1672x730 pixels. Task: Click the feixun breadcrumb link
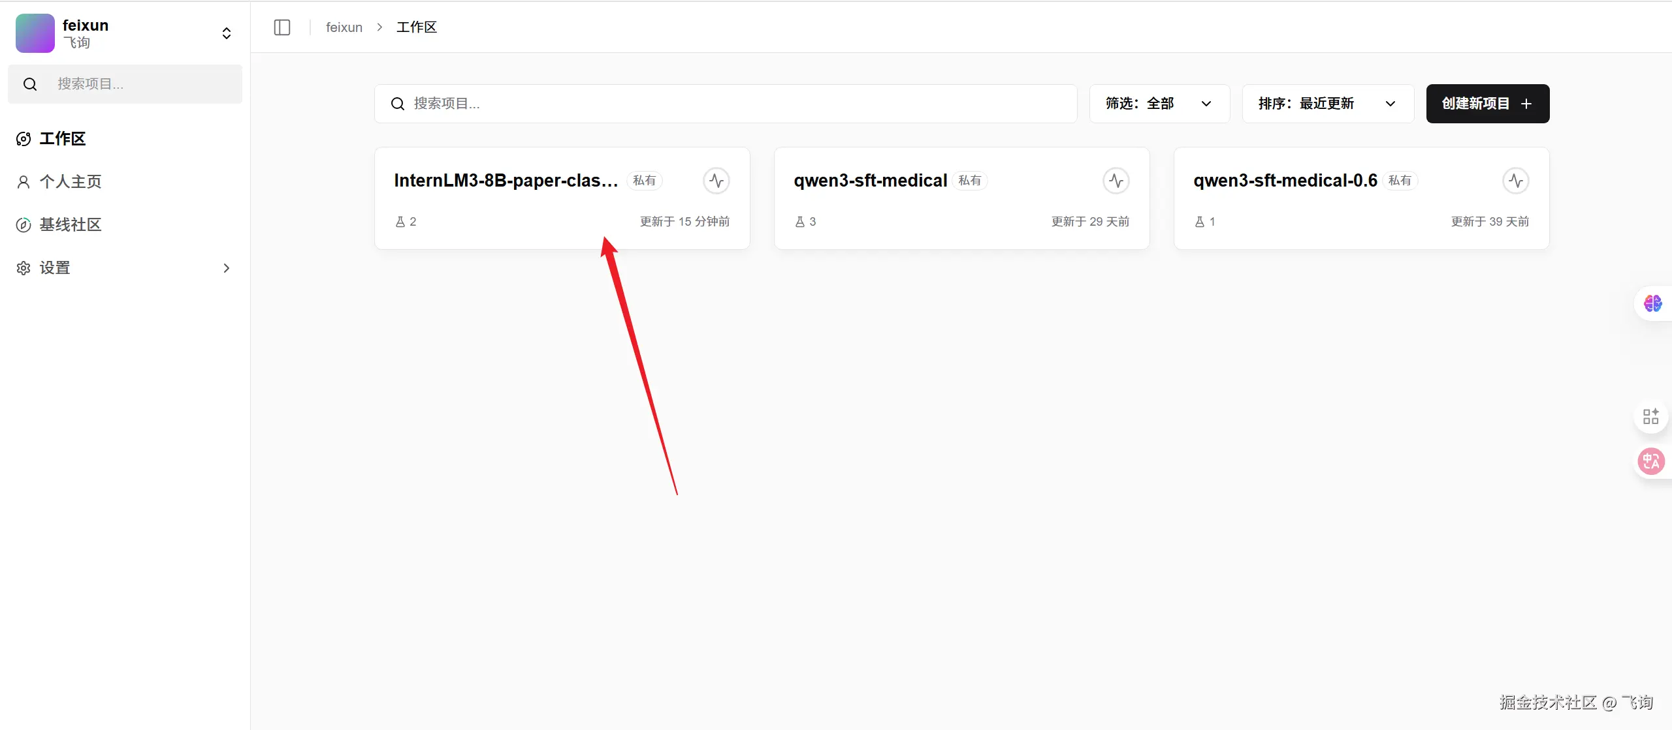[x=344, y=27]
